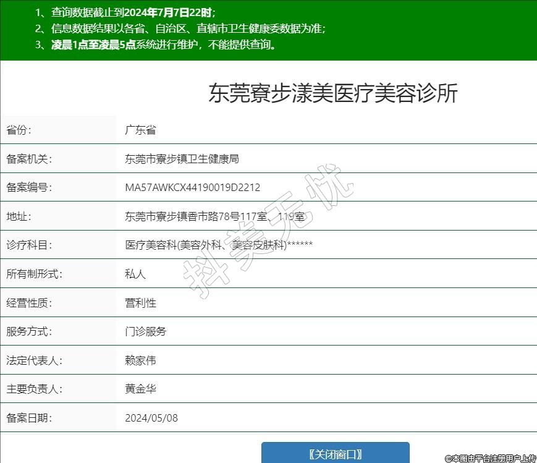Screen dimensions: 537x463
Task: Click the 所有制形式 field label
Action: [34, 274]
